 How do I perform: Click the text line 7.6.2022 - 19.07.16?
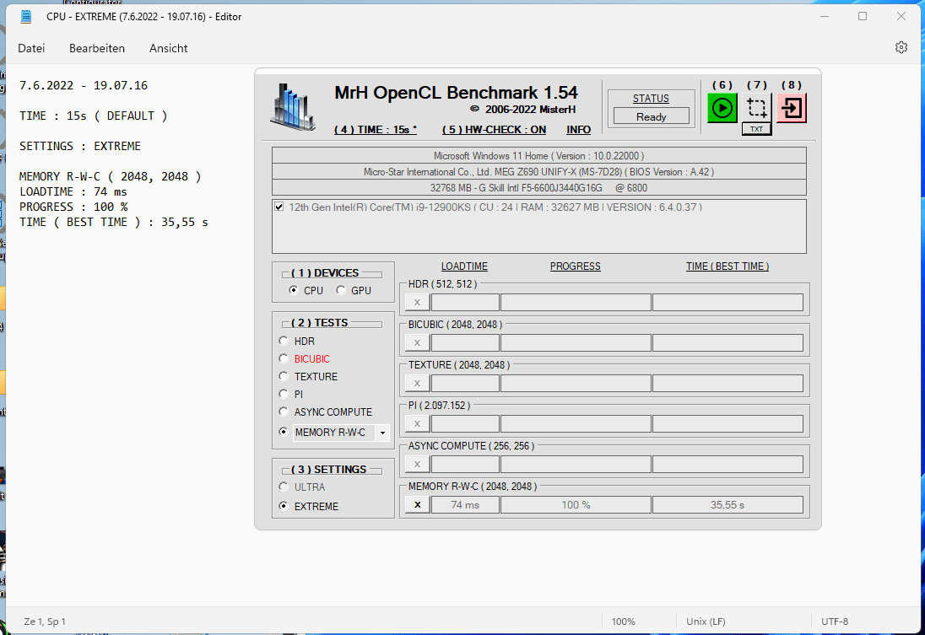pos(84,85)
